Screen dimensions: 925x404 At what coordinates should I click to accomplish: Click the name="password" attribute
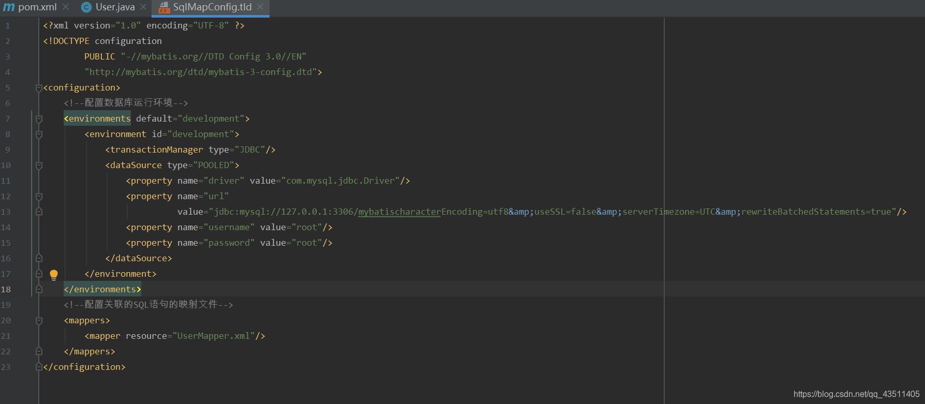coord(216,243)
